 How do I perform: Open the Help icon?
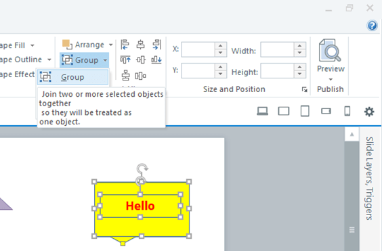pyautogui.click(x=372, y=25)
